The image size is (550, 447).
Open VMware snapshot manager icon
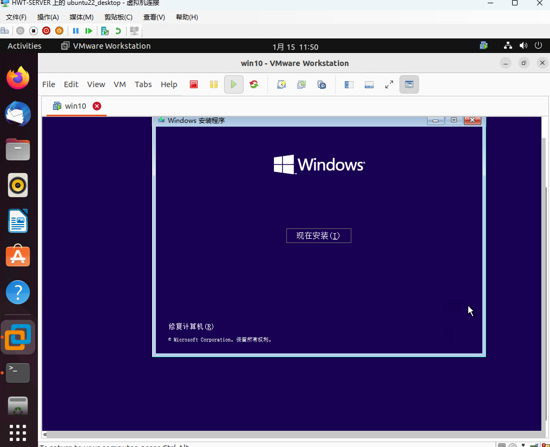click(x=322, y=84)
